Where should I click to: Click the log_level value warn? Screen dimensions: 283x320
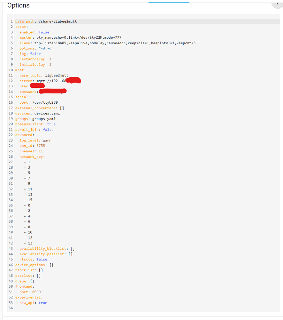[47, 140]
